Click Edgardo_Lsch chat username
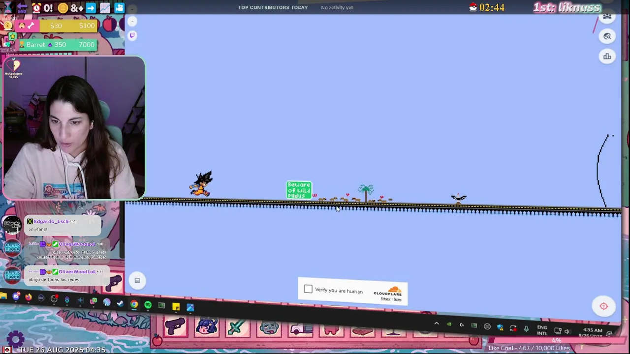This screenshot has height=354, width=630. click(x=51, y=221)
